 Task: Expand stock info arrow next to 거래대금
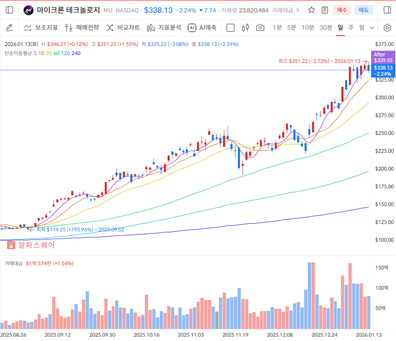click(x=298, y=10)
